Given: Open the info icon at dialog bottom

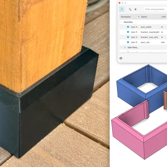Looking at the screenshot, I should pyautogui.click(x=121, y=58).
